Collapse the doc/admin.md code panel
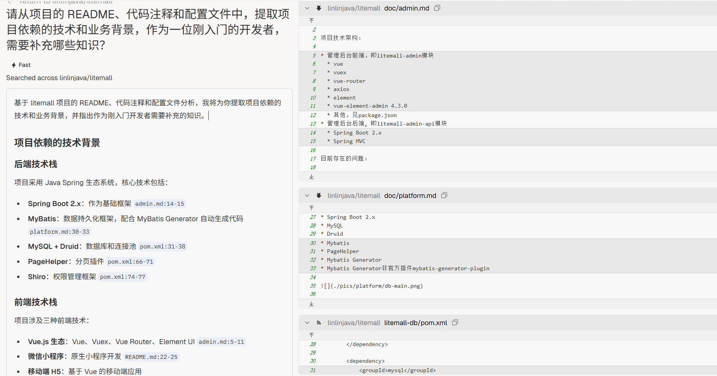The width and height of the screenshot is (717, 376). [307, 8]
